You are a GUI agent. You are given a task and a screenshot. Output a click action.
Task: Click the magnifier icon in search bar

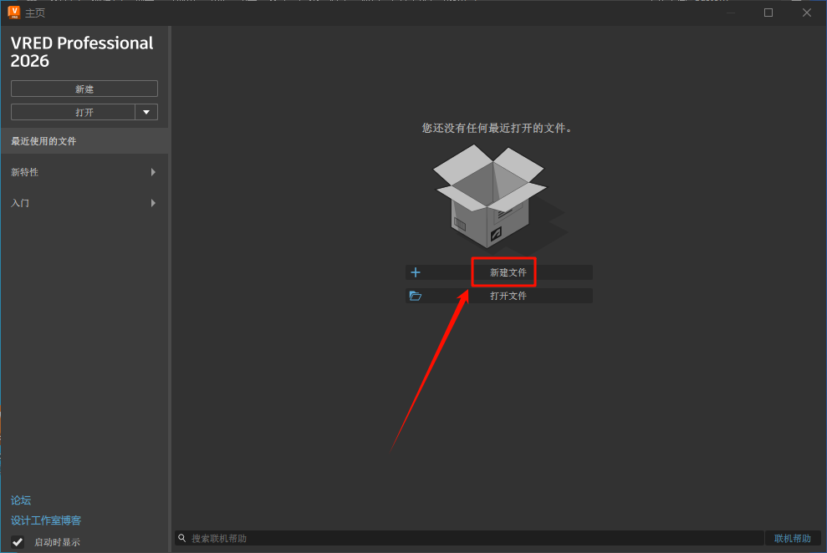click(182, 539)
